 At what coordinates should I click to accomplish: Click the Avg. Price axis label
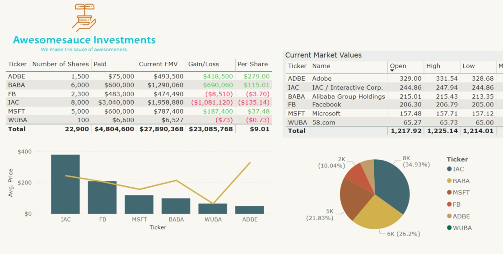pos(10,183)
